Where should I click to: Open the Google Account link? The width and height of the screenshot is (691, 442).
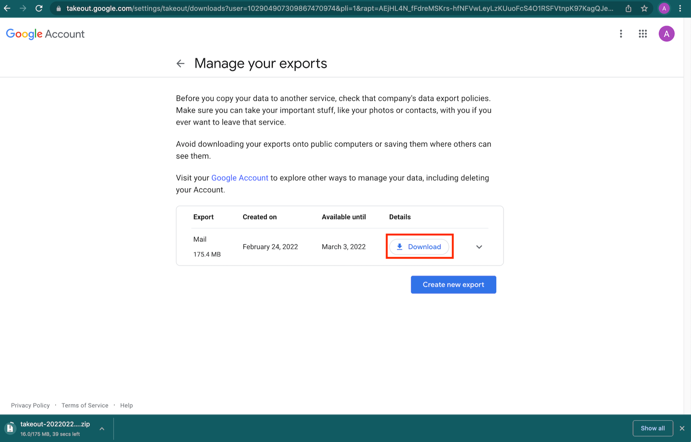click(x=240, y=178)
